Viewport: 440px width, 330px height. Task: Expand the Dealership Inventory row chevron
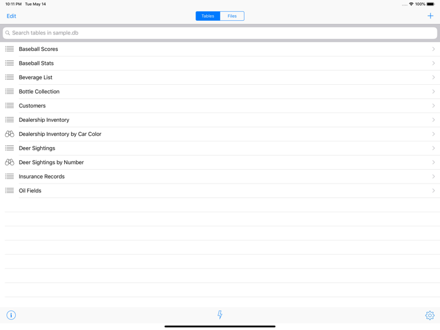434,120
